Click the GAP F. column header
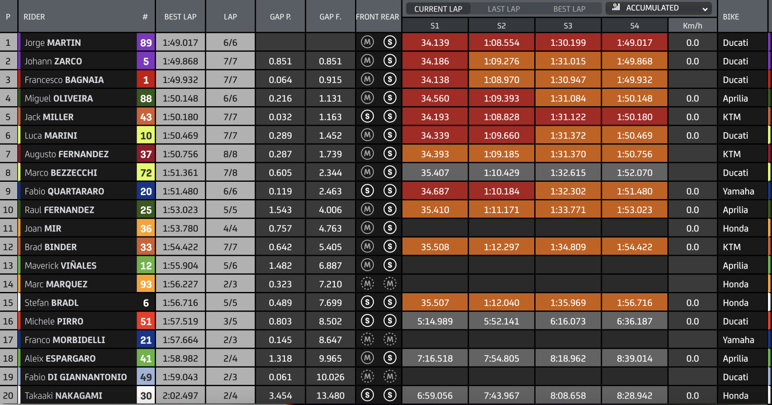 pos(331,17)
